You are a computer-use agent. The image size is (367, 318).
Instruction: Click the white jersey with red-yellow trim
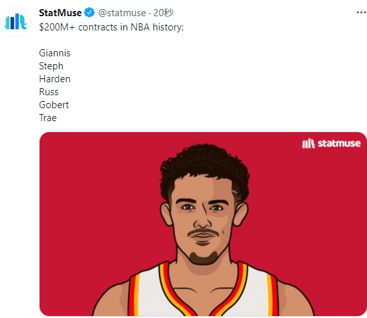(203, 290)
